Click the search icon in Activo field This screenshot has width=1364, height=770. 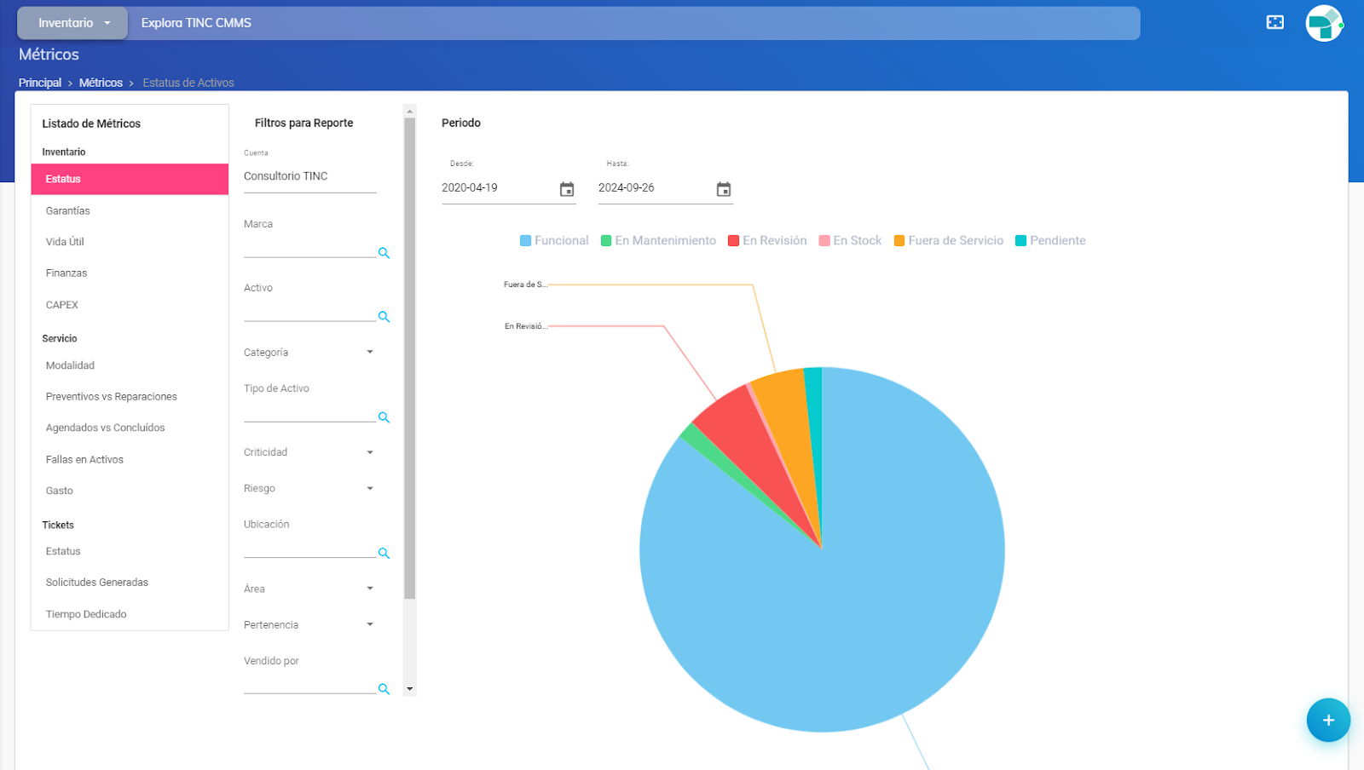click(384, 317)
